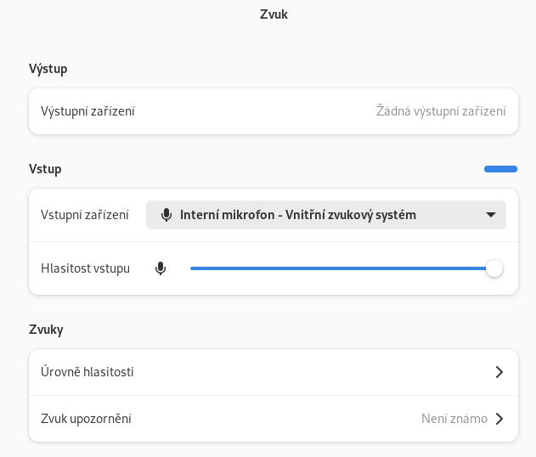This screenshot has width=536, height=457.
Task: Open the Úrovně hlasitosti row
Action: [274, 372]
